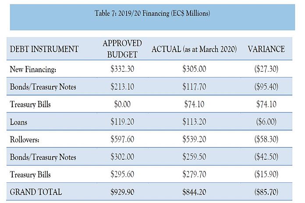Select the $213.10 budget cell
This screenshot has height=203, width=305.
(122, 87)
